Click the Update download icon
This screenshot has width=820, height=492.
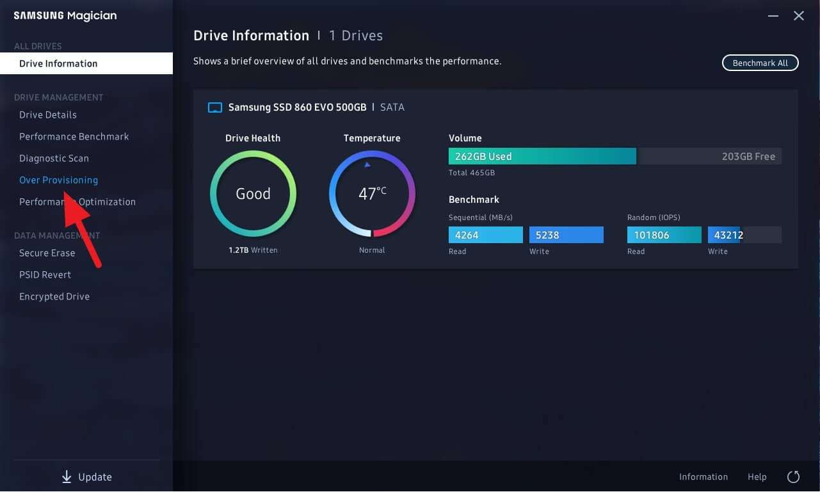tap(67, 477)
